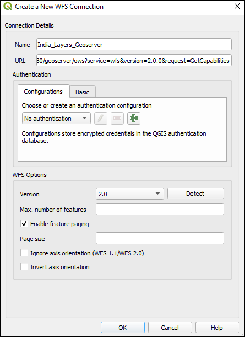Uncheck Enable feature paging
Screen dimensions: 245x337
[x=24, y=223]
